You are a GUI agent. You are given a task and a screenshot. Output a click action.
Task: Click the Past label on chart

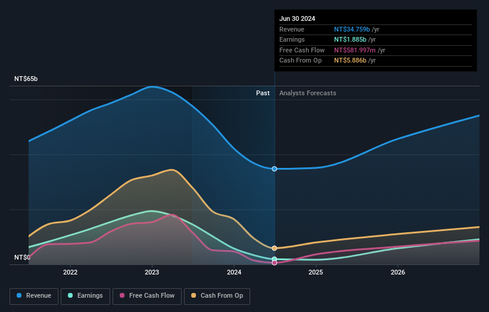click(x=263, y=93)
